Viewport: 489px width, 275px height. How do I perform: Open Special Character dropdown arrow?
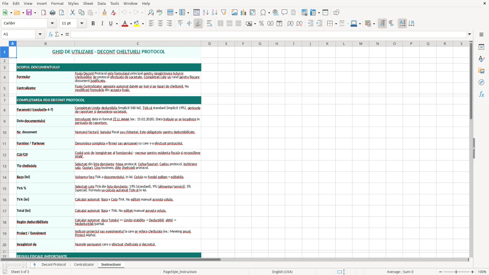click(269, 13)
